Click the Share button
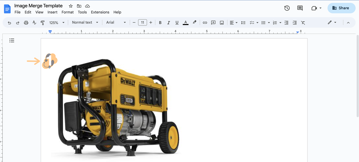359x162 pixels. [x=341, y=8]
